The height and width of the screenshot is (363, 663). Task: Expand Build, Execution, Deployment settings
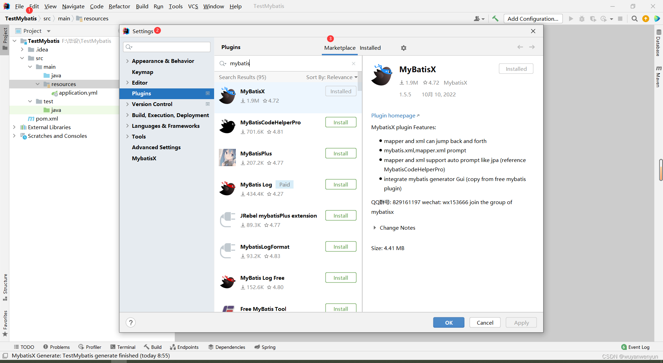[x=127, y=115]
